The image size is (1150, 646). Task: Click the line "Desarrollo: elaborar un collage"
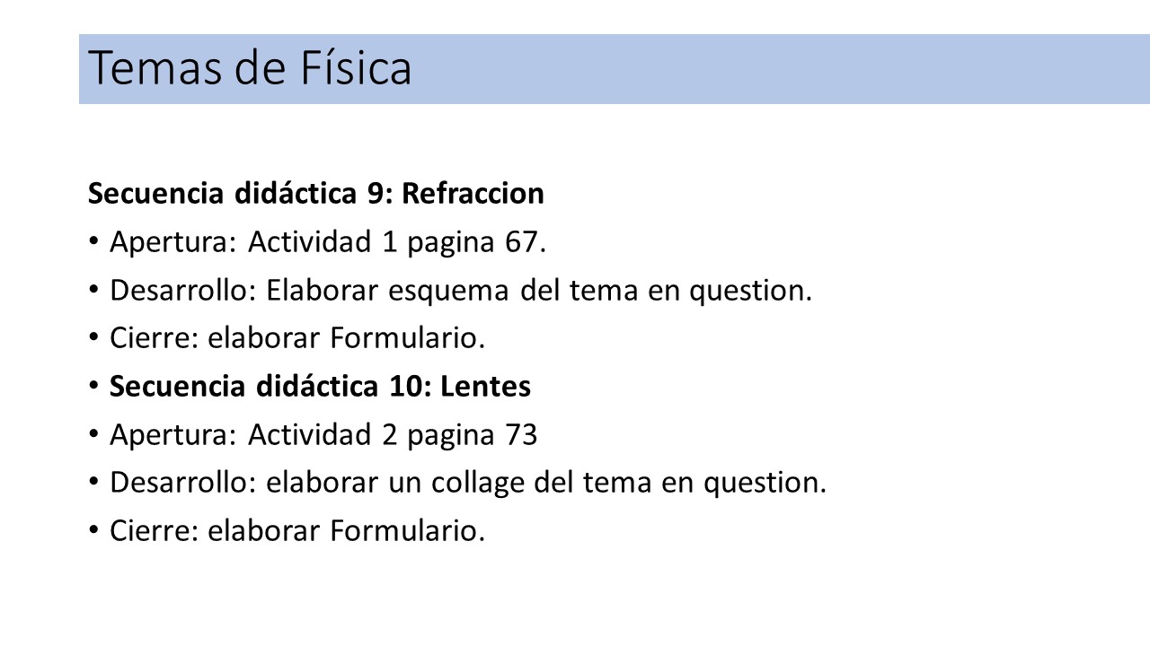[x=468, y=484]
